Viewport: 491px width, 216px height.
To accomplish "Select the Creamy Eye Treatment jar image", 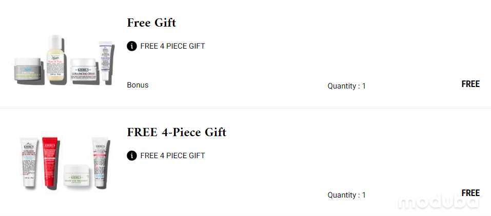I will 77,176.
